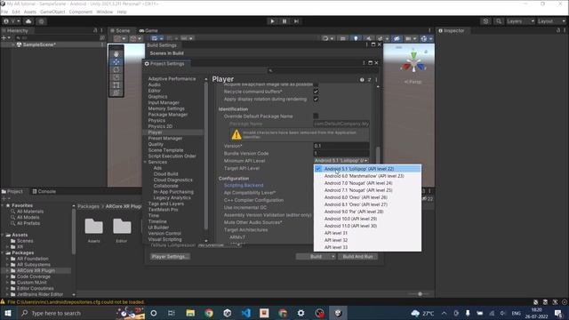
Task: Click the Minimum API Level dropdown
Action: 341,160
